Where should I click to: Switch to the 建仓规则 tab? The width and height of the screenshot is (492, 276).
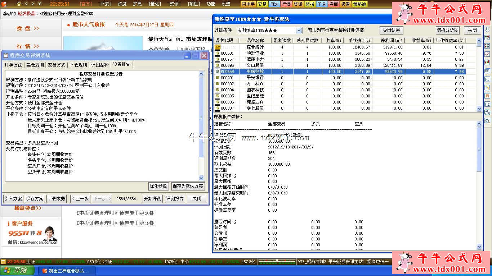[35, 65]
